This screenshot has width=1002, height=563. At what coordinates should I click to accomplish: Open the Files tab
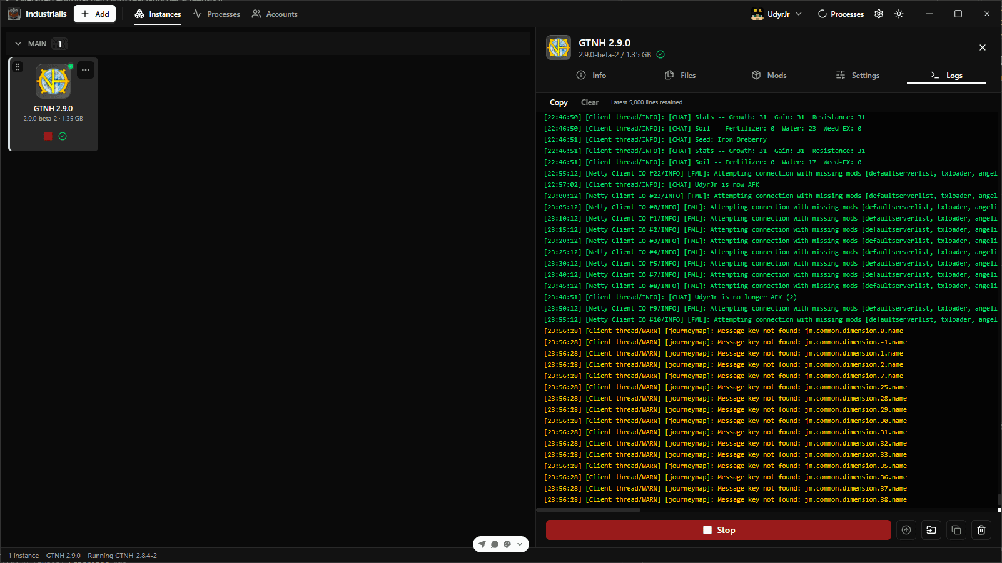click(x=681, y=75)
